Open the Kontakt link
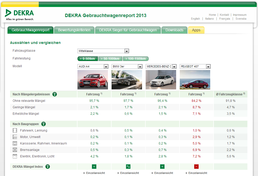 click(224, 15)
